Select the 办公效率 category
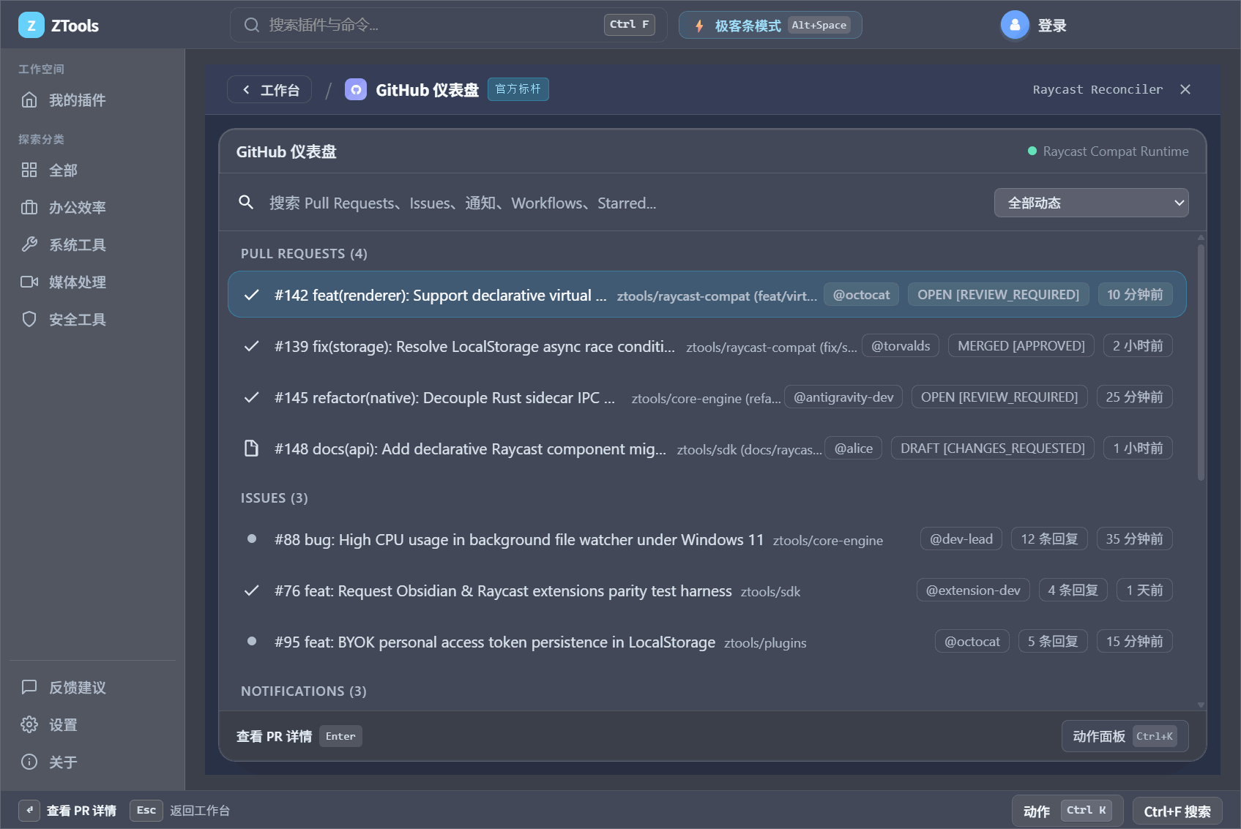This screenshot has width=1241, height=829. coord(92,208)
